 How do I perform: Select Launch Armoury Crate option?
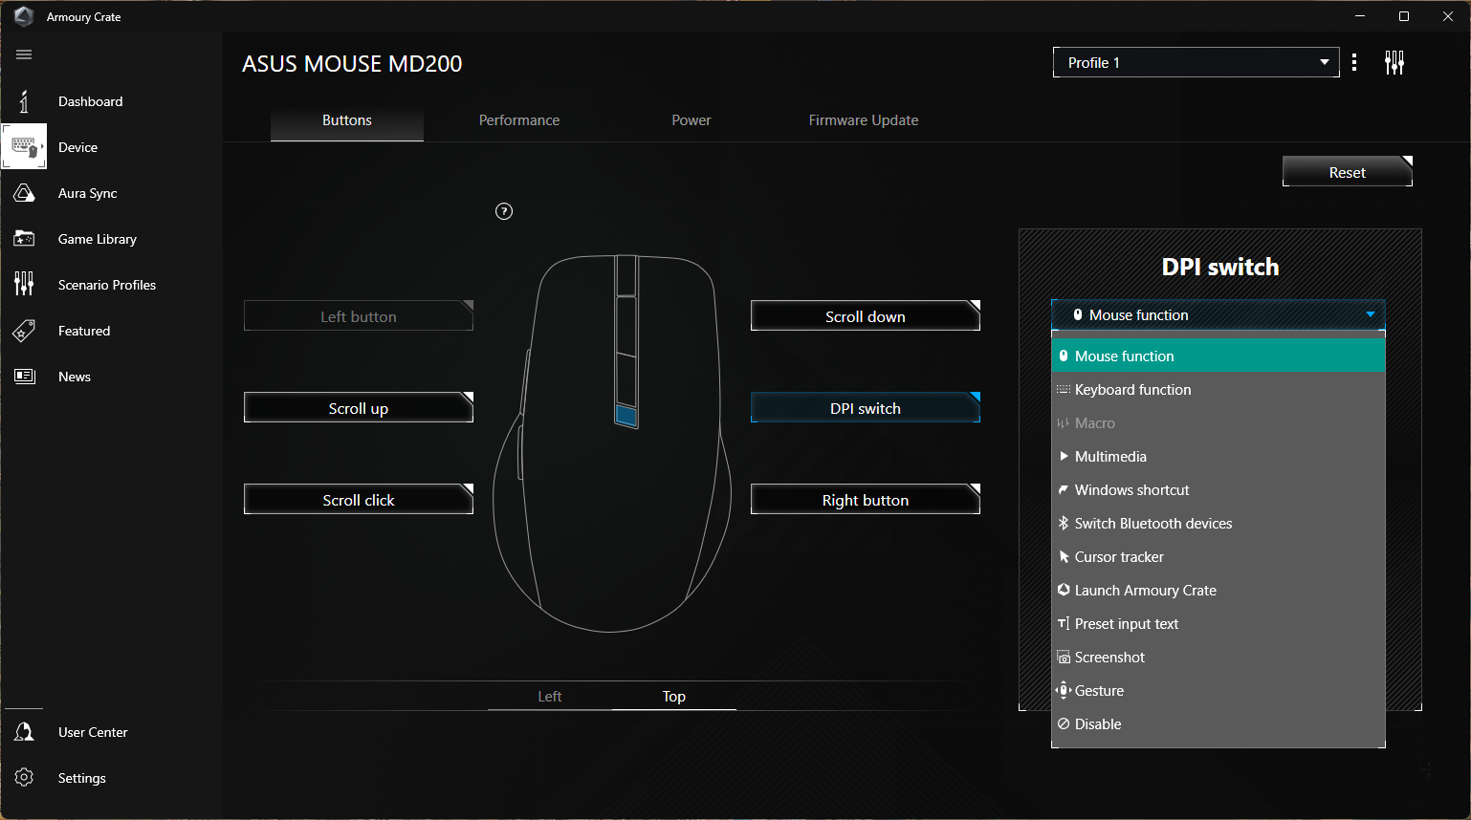(x=1218, y=590)
